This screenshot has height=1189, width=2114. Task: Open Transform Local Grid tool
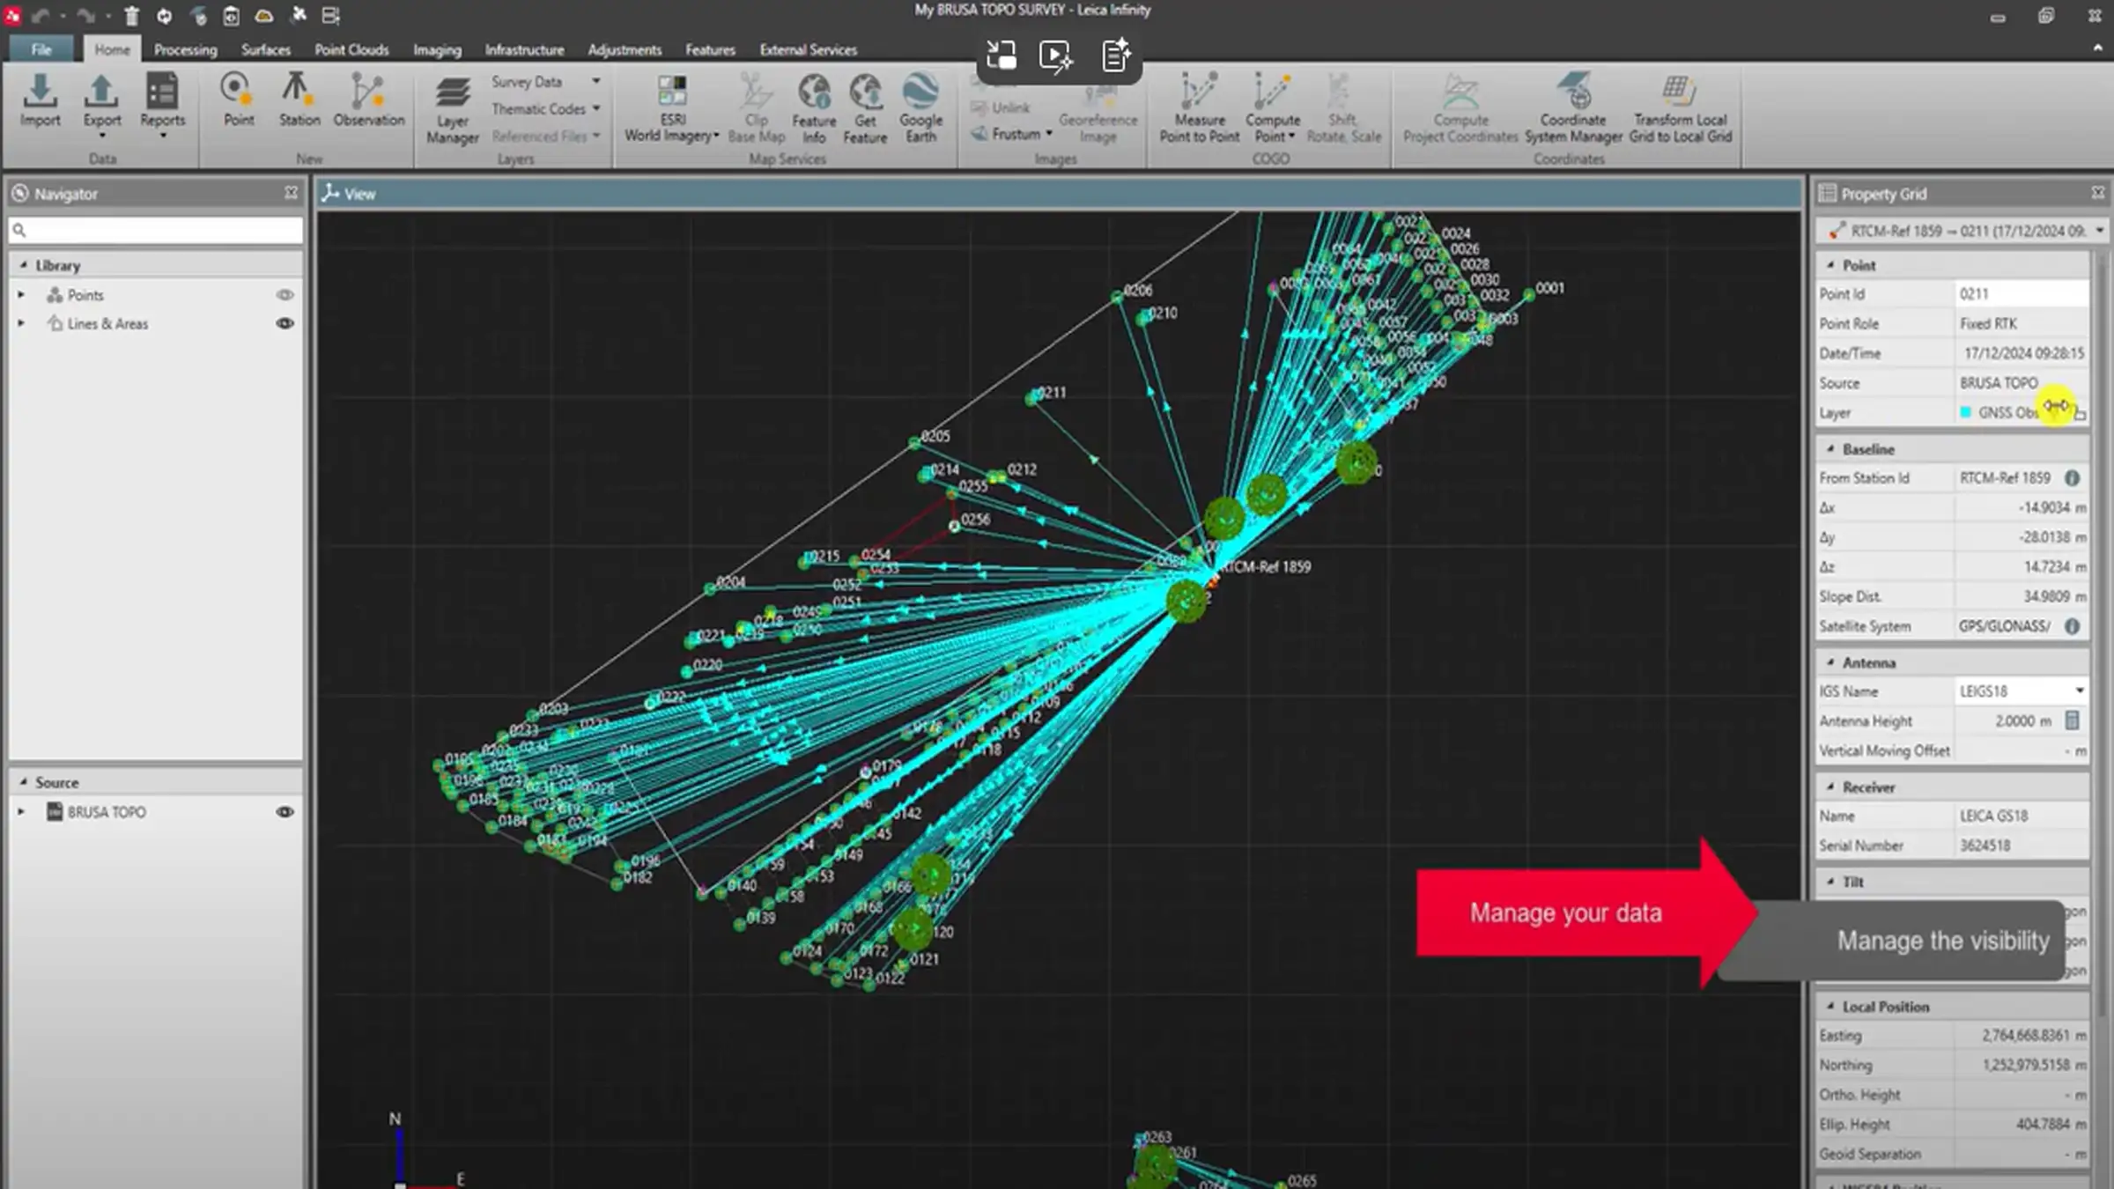pos(1680,107)
